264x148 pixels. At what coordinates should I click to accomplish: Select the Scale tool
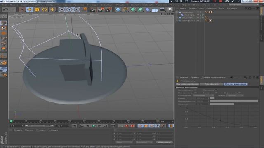point(37,9)
